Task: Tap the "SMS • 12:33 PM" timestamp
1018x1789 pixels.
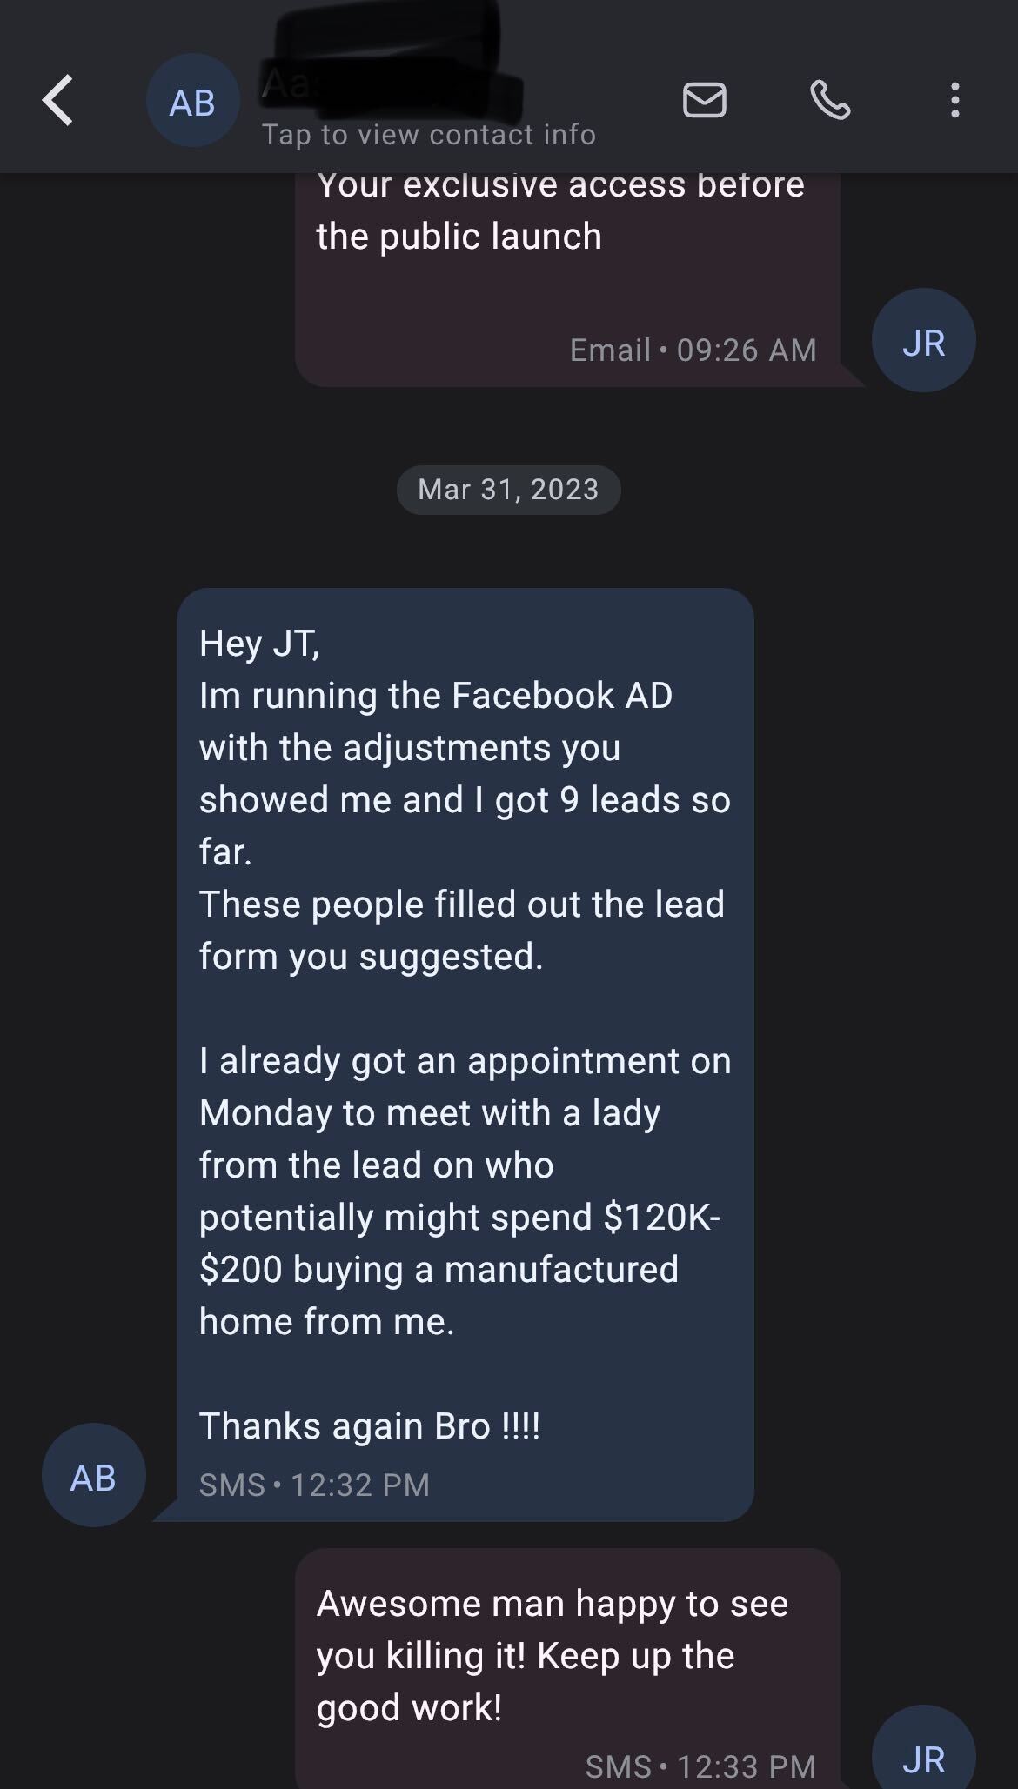Action: click(700, 1766)
